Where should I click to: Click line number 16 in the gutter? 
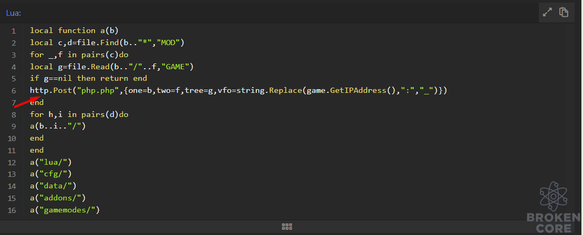12,210
